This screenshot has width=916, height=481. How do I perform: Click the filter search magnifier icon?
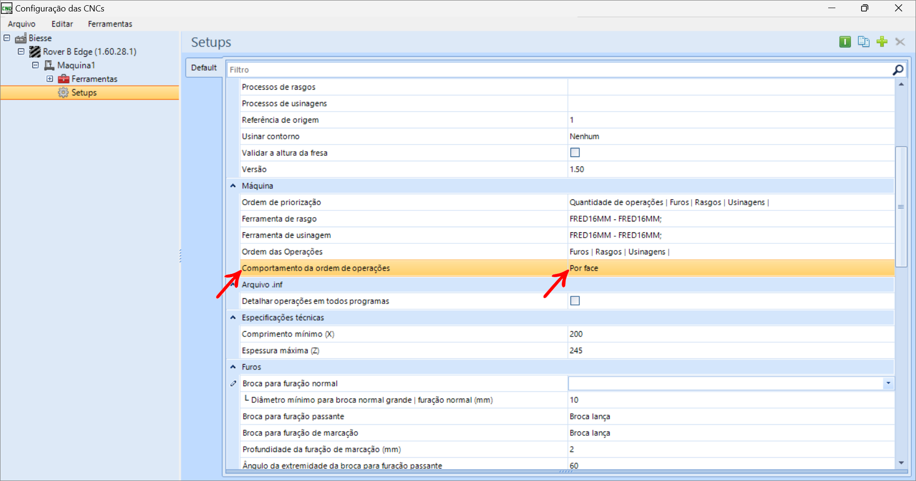click(898, 70)
